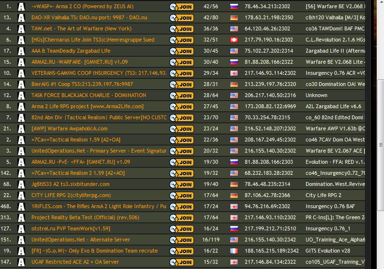Open JgBtl533 A2 ts3.sixbitunder.com link
Screen dimensions: 384x269
point(70,184)
